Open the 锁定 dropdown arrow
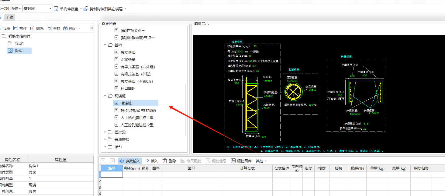The width and height of the screenshot is (445, 196). 79,28
